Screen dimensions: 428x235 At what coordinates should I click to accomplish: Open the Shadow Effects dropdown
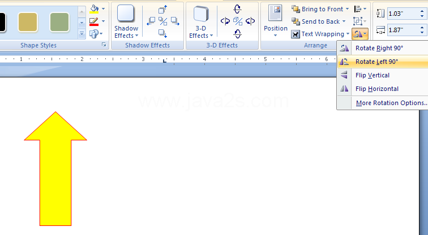126,21
